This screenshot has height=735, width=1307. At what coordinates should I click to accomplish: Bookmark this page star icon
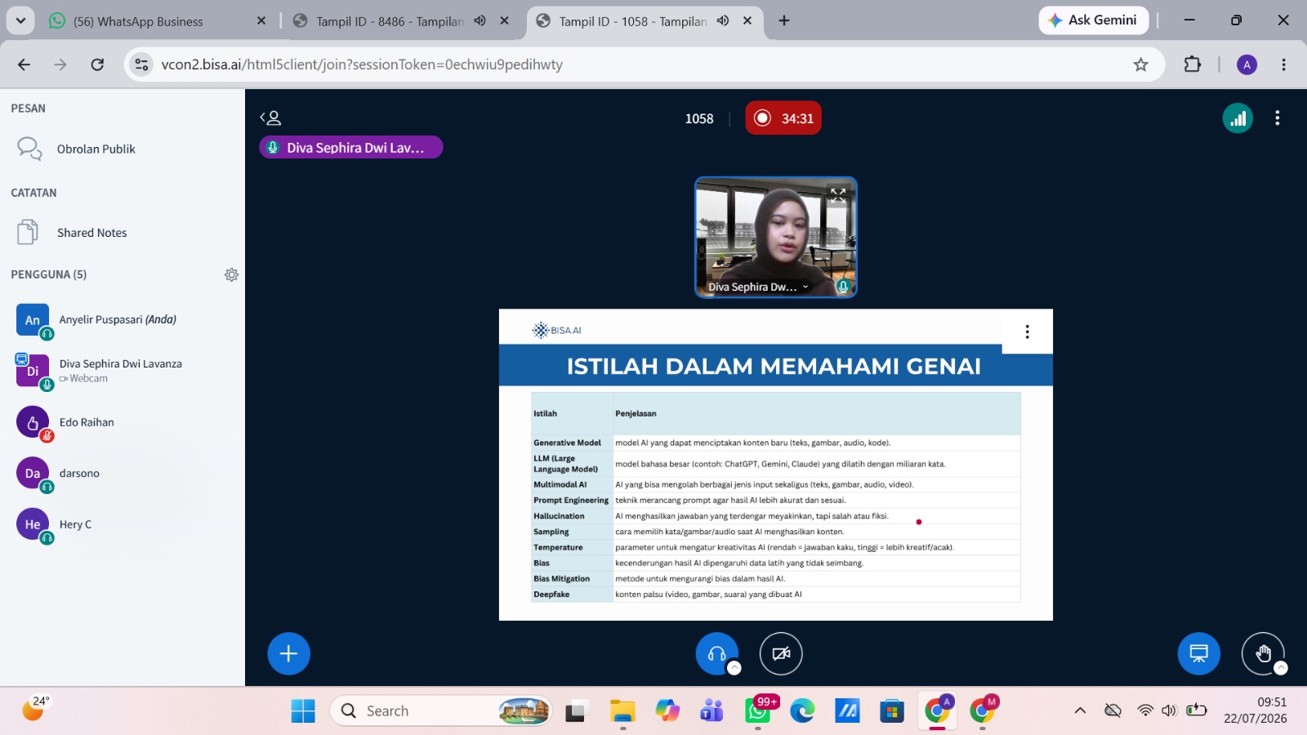click(1140, 65)
